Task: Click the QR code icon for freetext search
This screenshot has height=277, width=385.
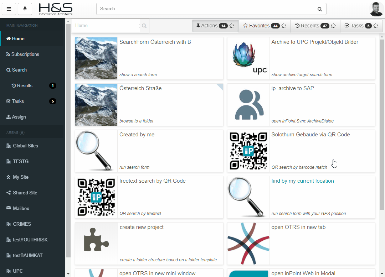Action: click(x=96, y=197)
